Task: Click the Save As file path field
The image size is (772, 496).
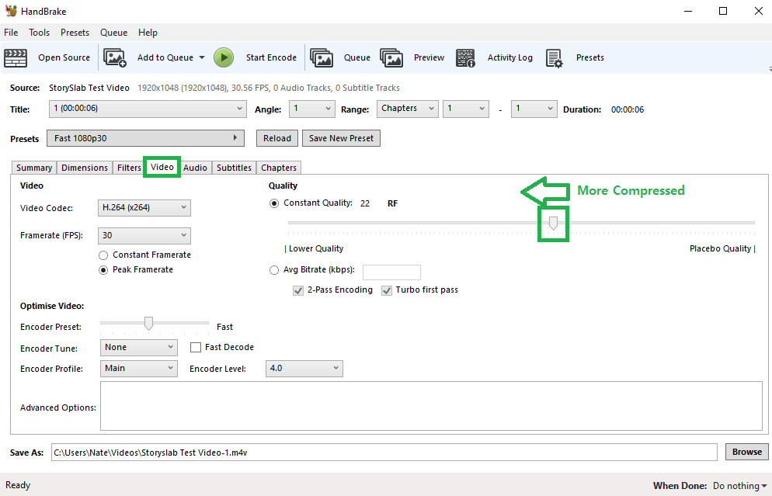Action: coord(384,453)
